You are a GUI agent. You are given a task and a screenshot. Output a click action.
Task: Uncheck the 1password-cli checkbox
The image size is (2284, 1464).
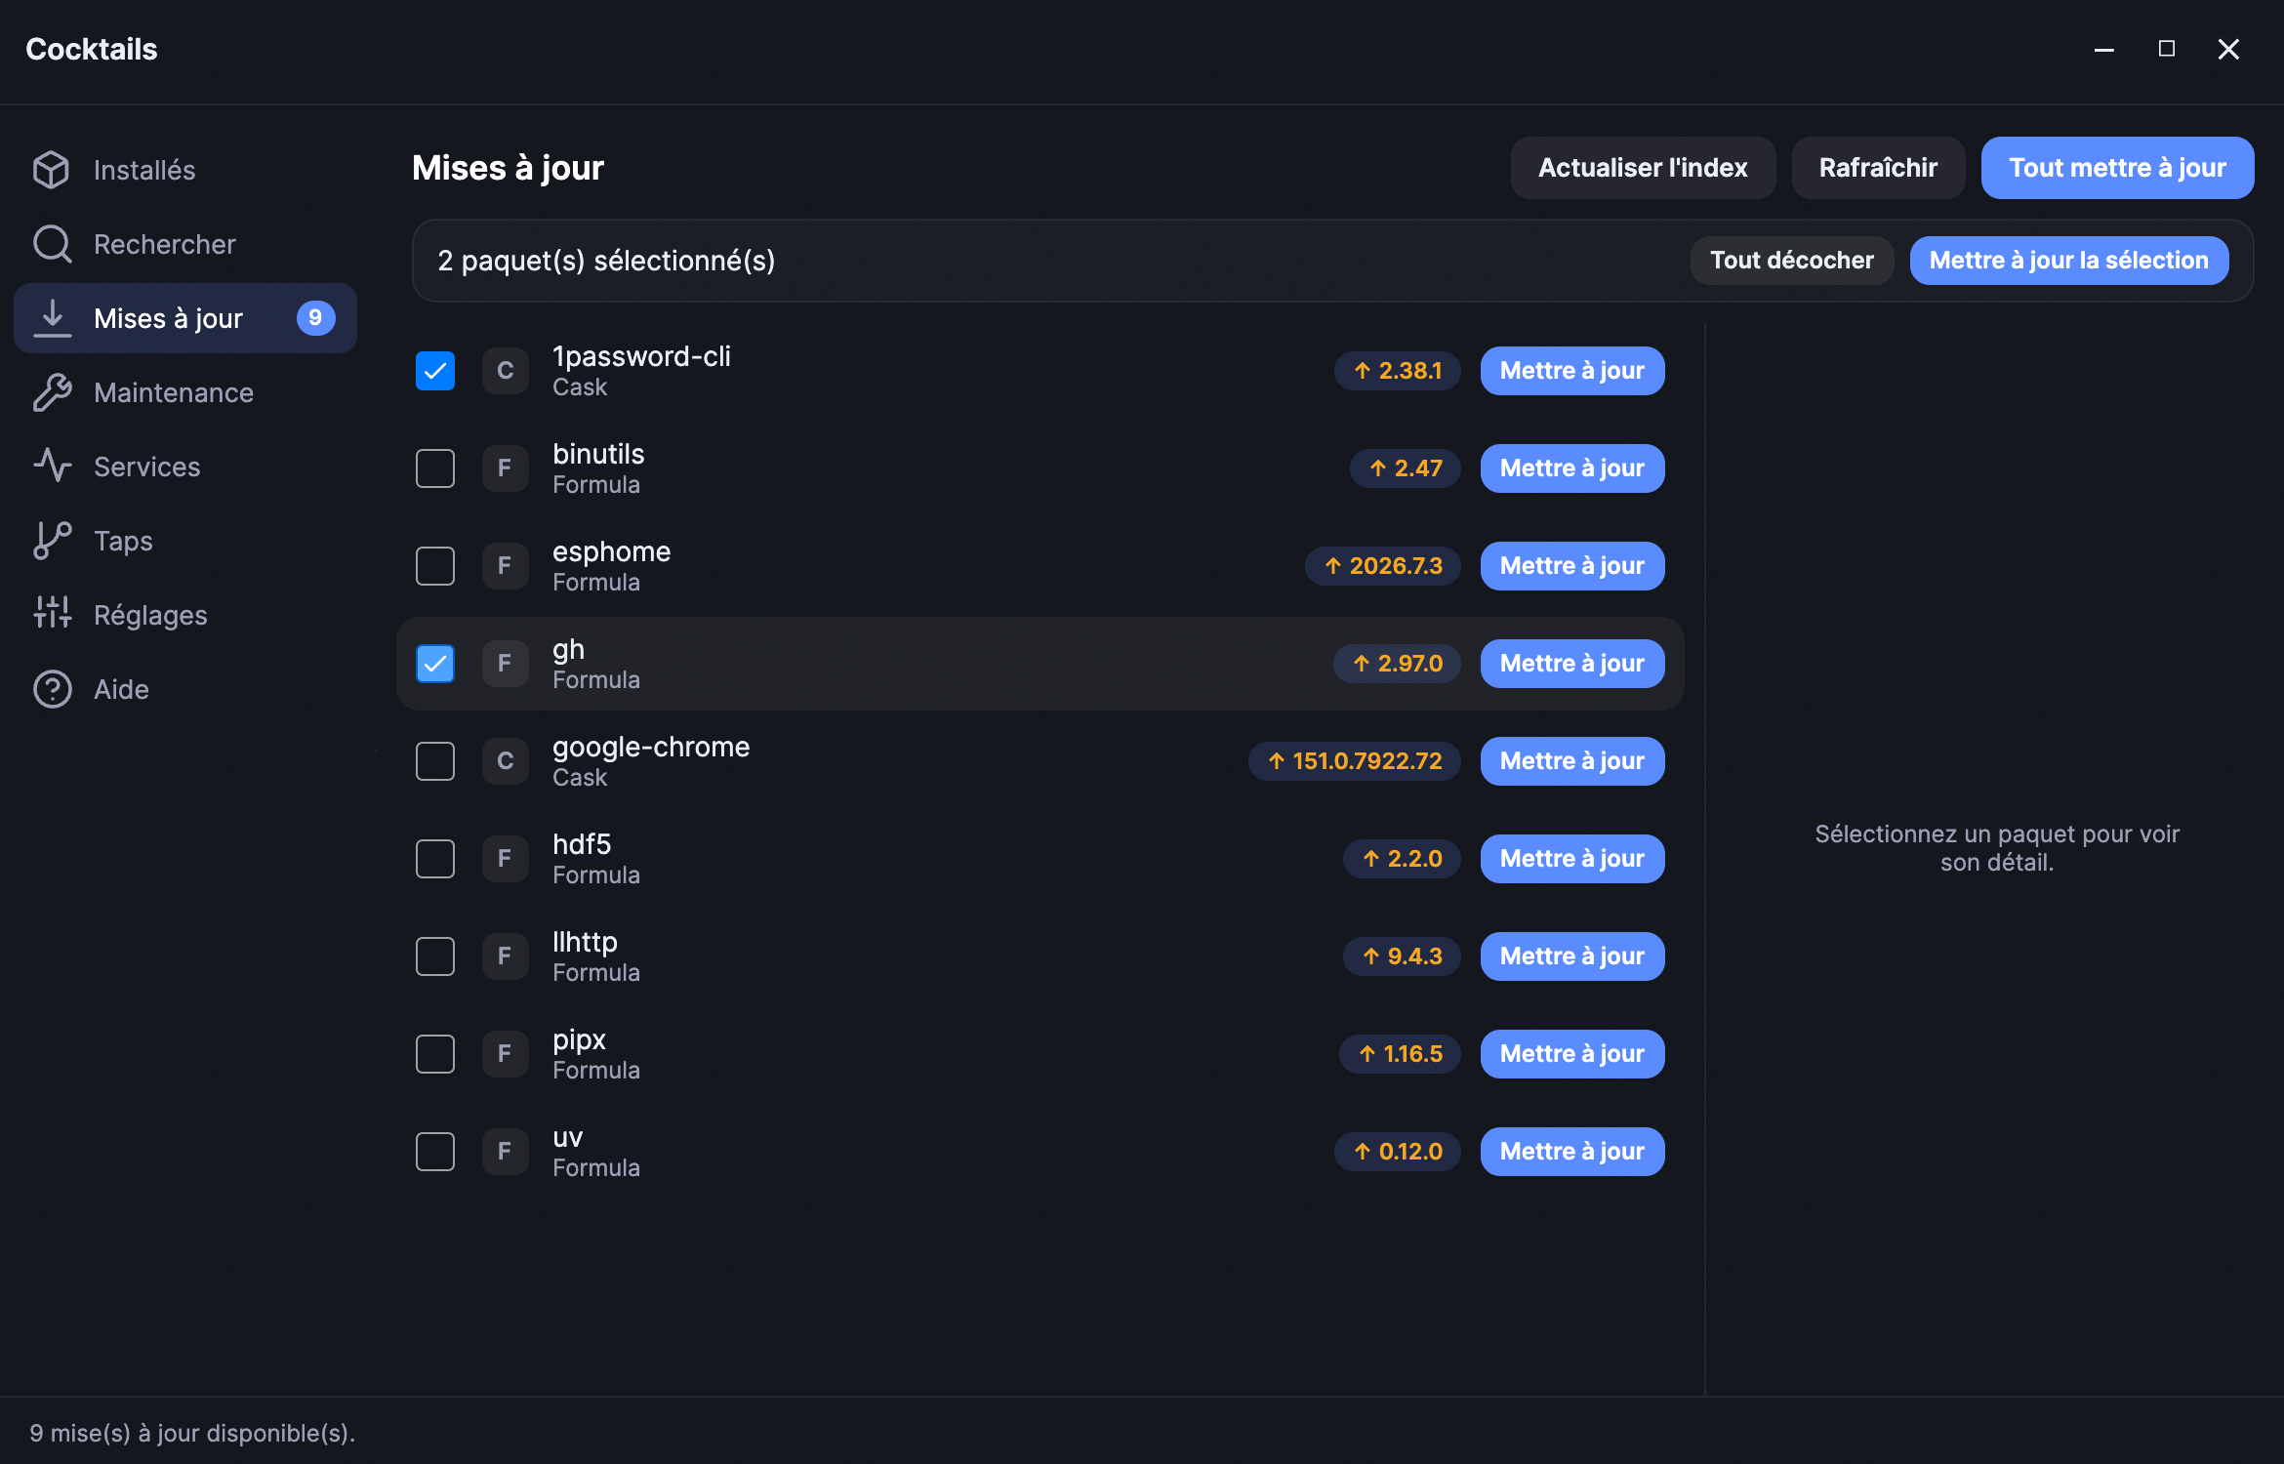click(x=435, y=371)
